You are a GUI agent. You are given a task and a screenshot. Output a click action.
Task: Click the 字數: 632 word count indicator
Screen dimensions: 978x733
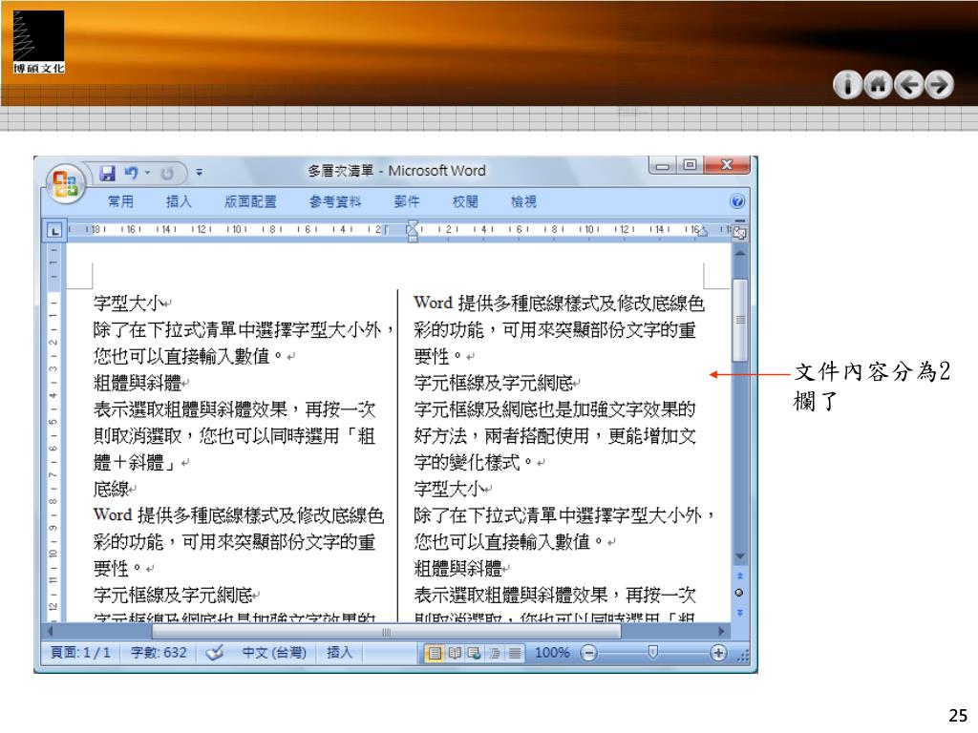(159, 653)
